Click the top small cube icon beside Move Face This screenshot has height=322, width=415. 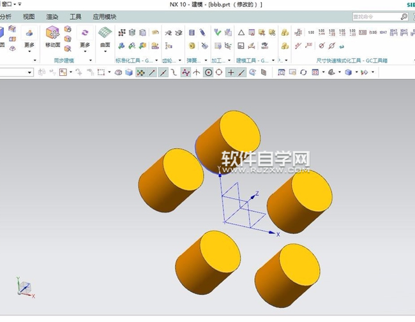[68, 29]
